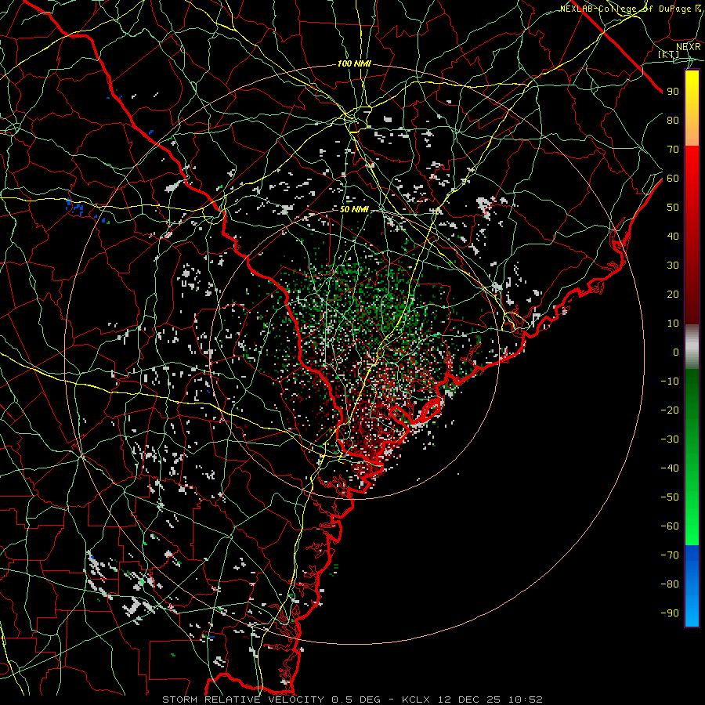Image resolution: width=705 pixels, height=705 pixels.
Task: Click the -20 value on velocity scale
Action: click(670, 410)
